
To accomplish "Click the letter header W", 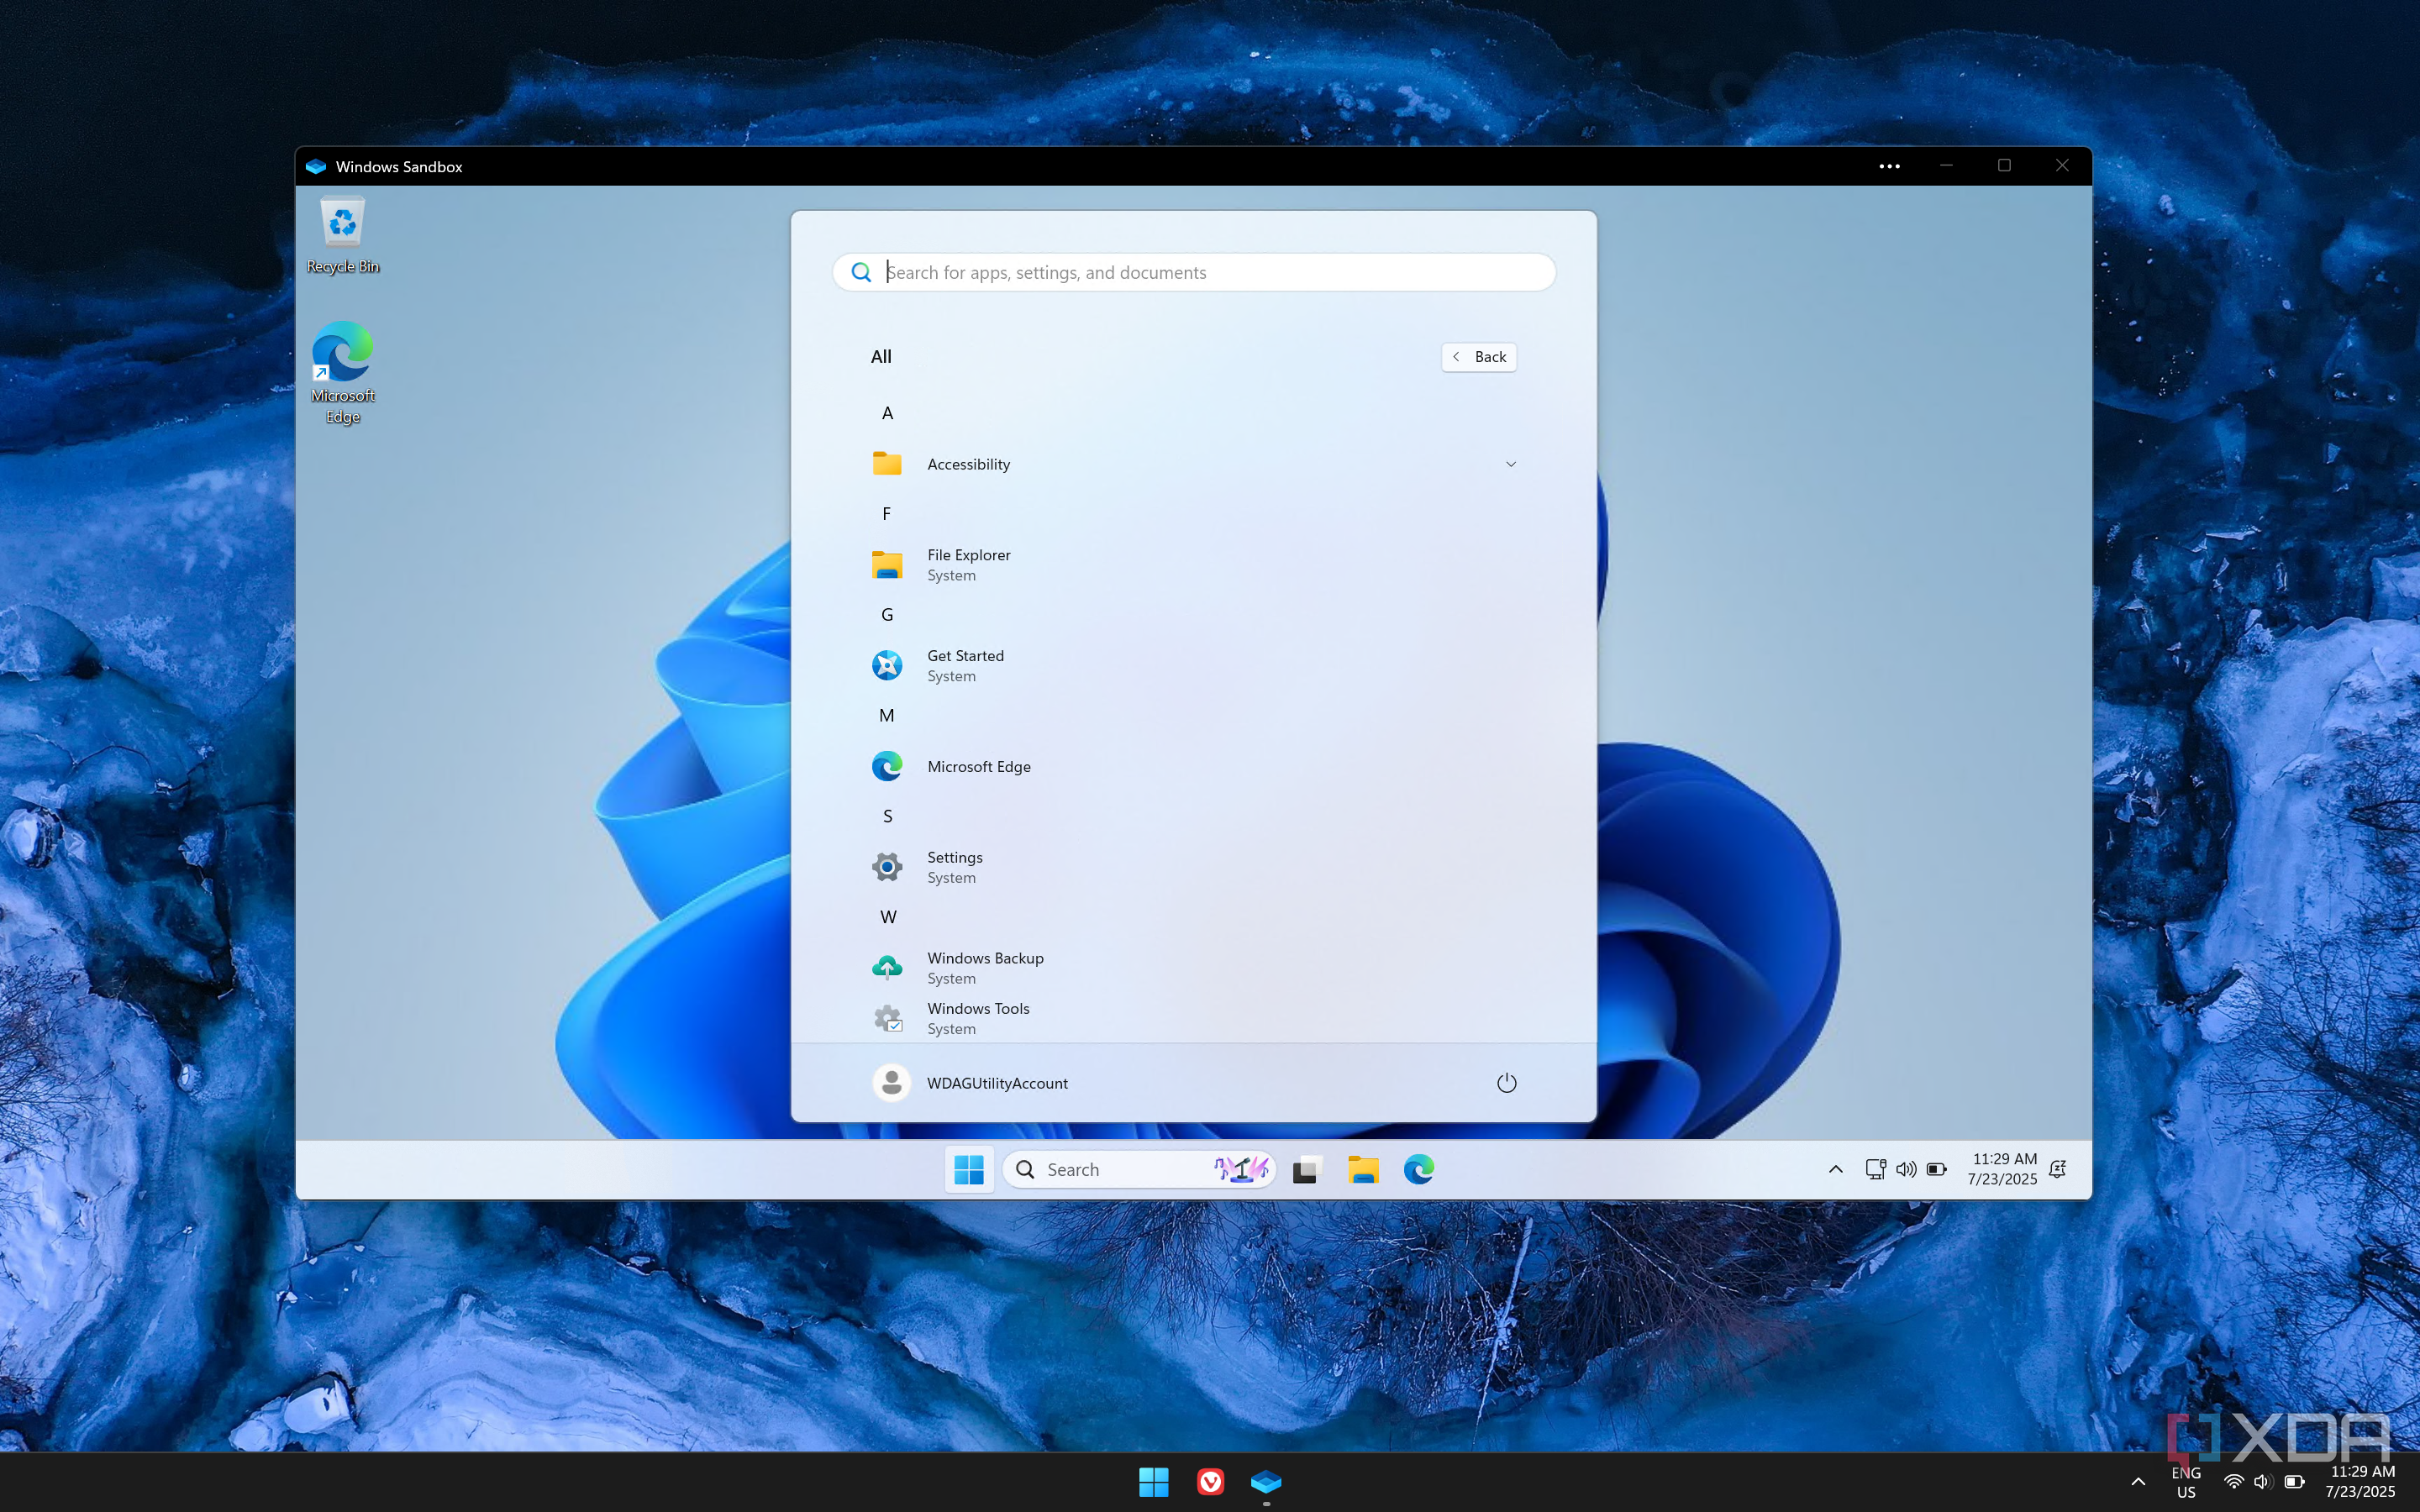I will pos(888,917).
